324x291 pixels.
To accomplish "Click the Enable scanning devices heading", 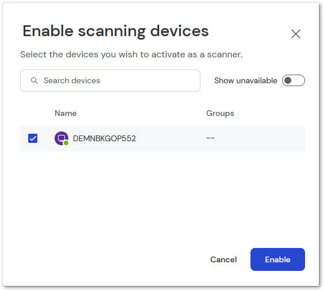I will pos(115,31).
